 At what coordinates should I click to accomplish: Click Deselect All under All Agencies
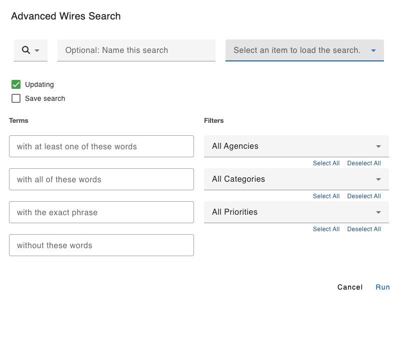[364, 163]
